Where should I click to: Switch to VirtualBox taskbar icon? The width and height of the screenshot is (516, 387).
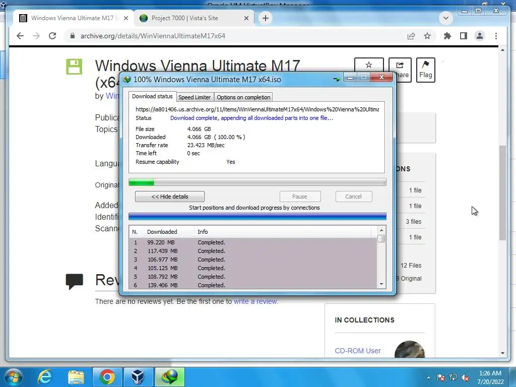(x=138, y=377)
